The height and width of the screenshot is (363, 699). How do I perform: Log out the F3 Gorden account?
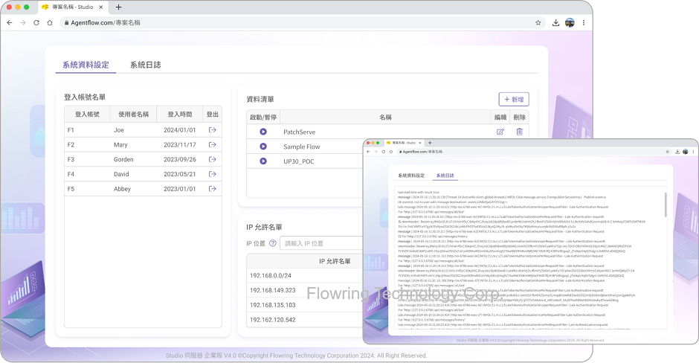click(212, 160)
